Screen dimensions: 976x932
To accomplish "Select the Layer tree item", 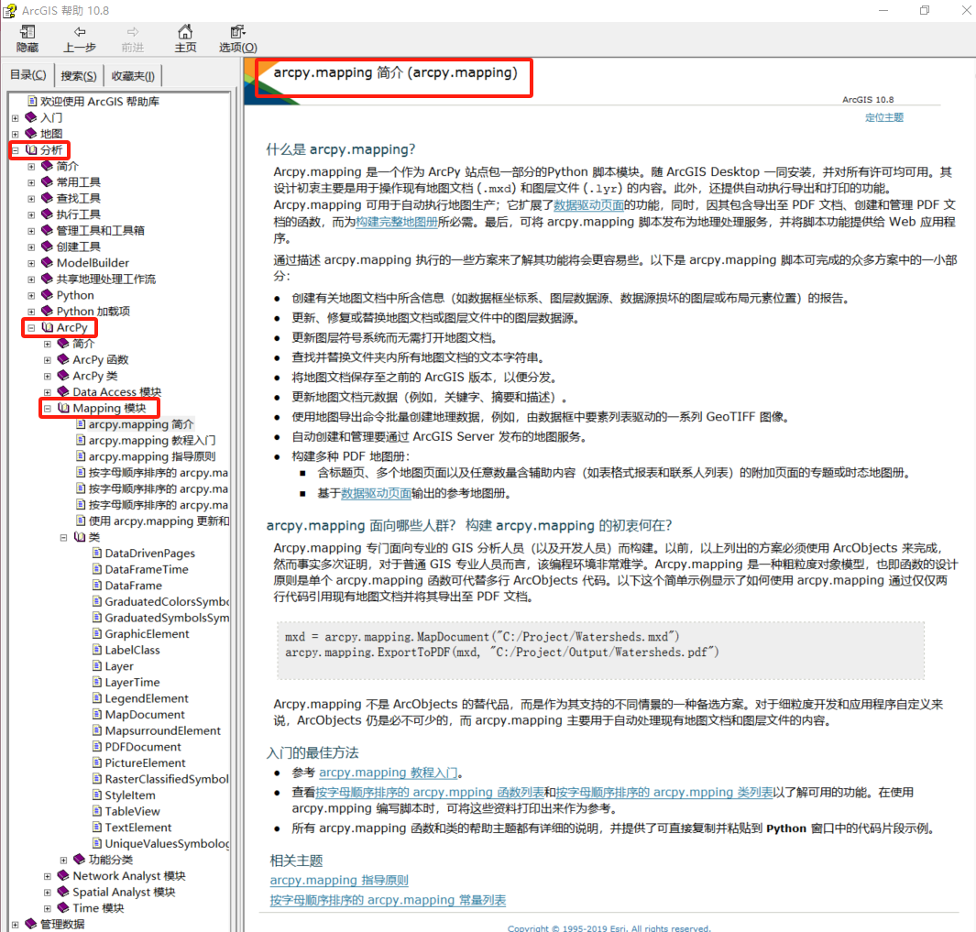I will (119, 666).
